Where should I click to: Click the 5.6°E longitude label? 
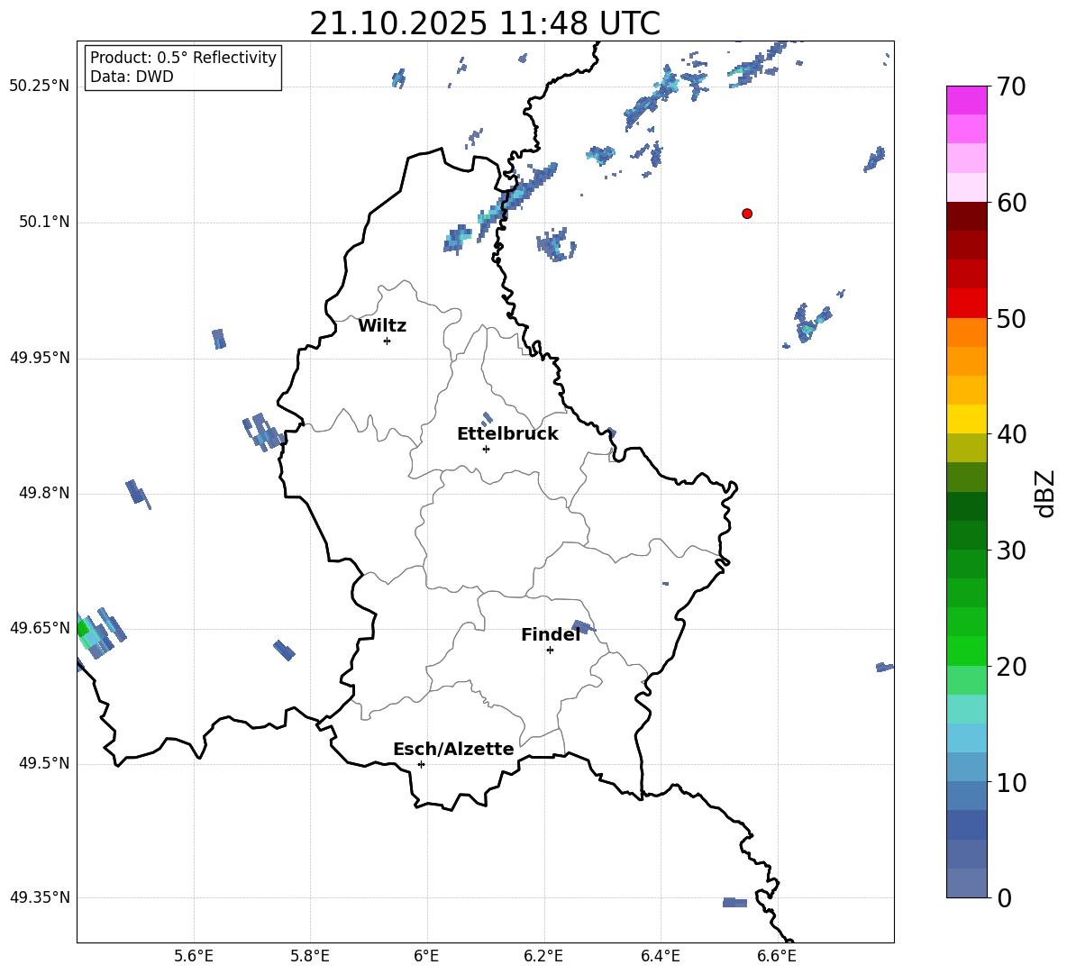[194, 956]
